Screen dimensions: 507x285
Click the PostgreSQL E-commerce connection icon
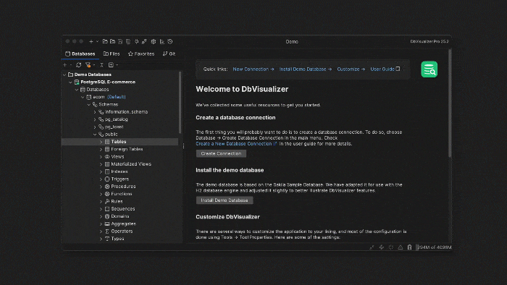click(x=77, y=82)
